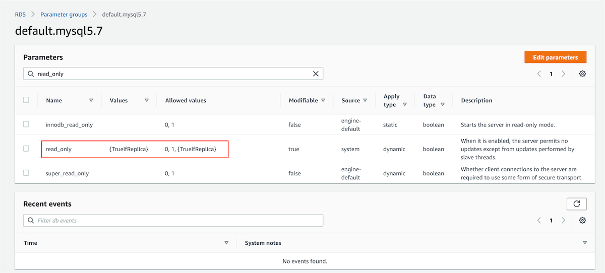Image resolution: width=605 pixels, height=273 pixels.
Task: Navigate to RDS breadcrumb link
Action: click(x=20, y=15)
